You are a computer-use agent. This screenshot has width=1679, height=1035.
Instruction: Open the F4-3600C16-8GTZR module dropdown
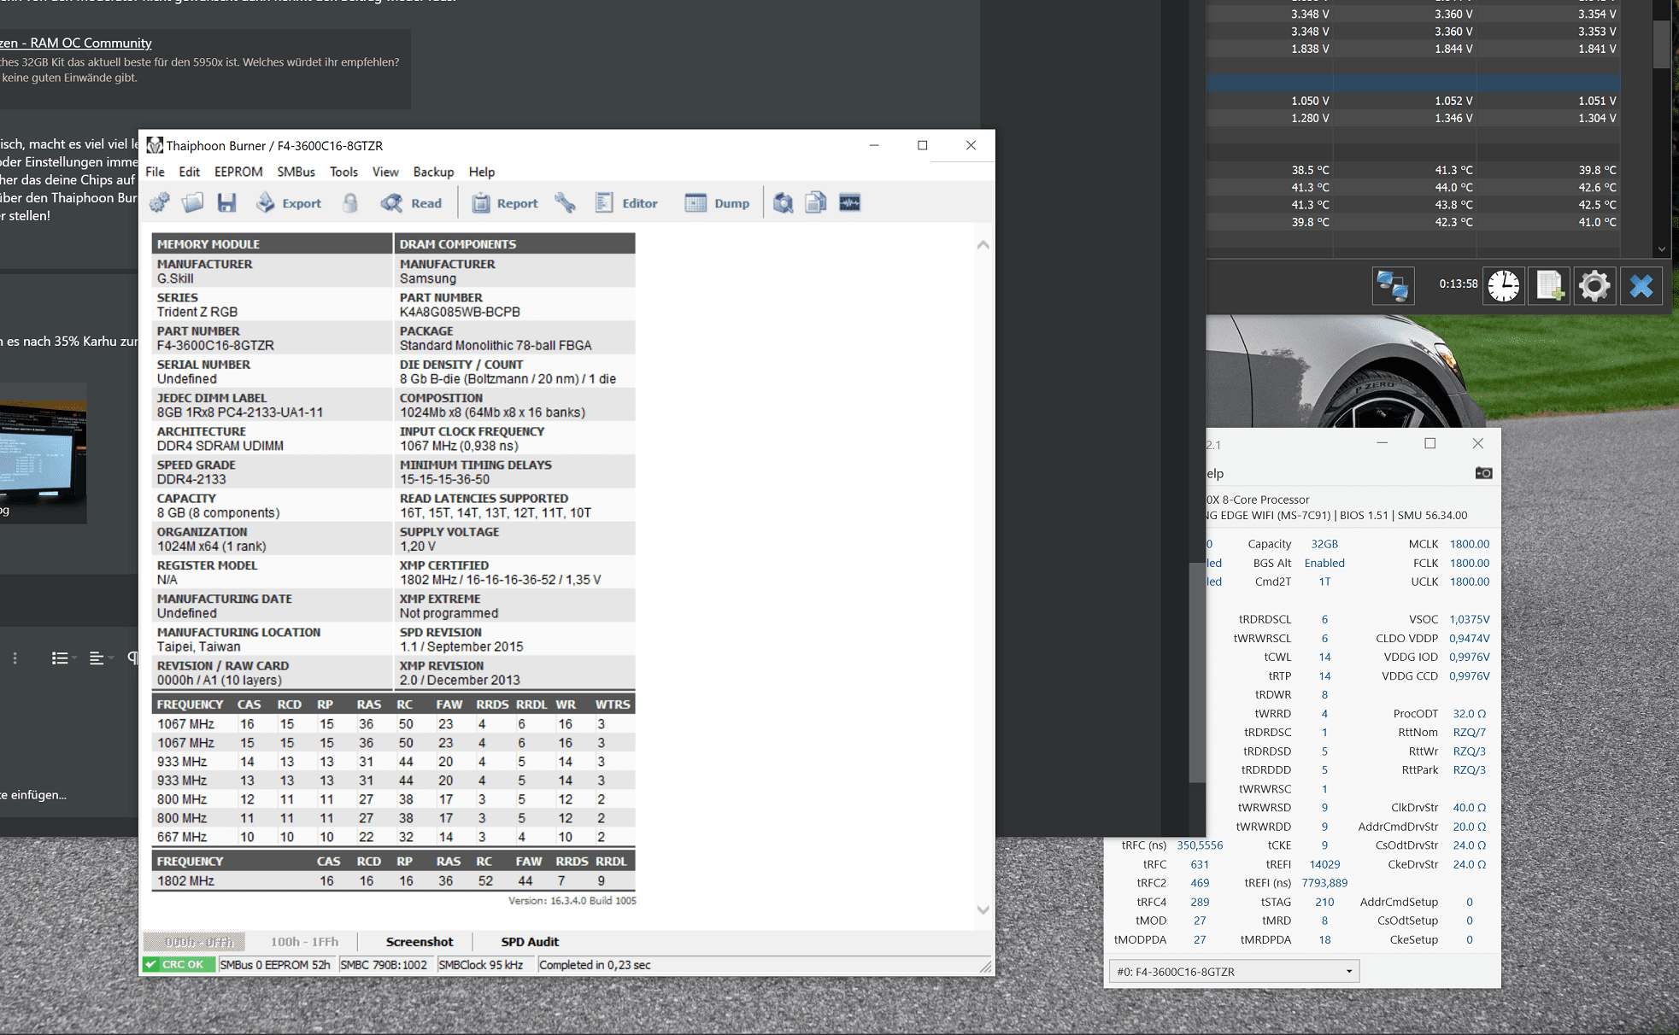(1234, 971)
